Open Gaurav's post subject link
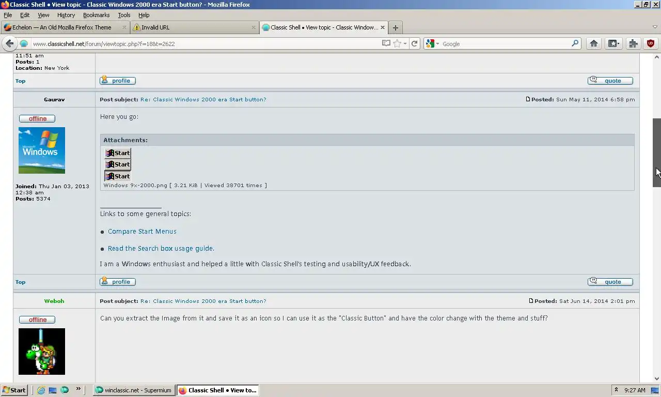This screenshot has width=661, height=397. (x=203, y=99)
